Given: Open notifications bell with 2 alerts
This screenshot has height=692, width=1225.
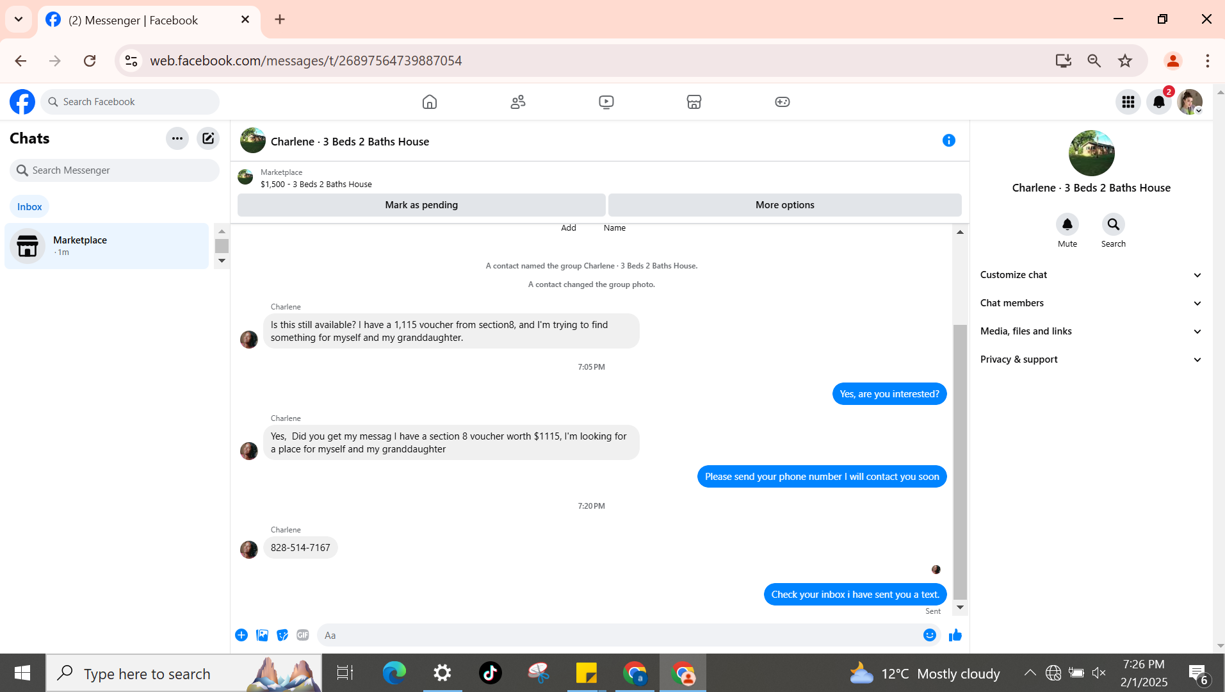Looking at the screenshot, I should tap(1159, 102).
